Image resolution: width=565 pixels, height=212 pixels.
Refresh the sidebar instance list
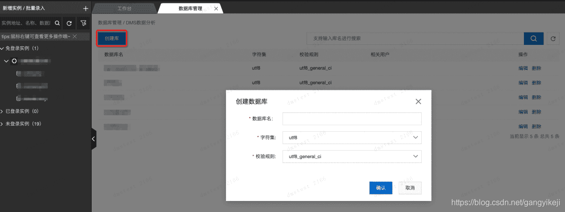click(x=69, y=23)
